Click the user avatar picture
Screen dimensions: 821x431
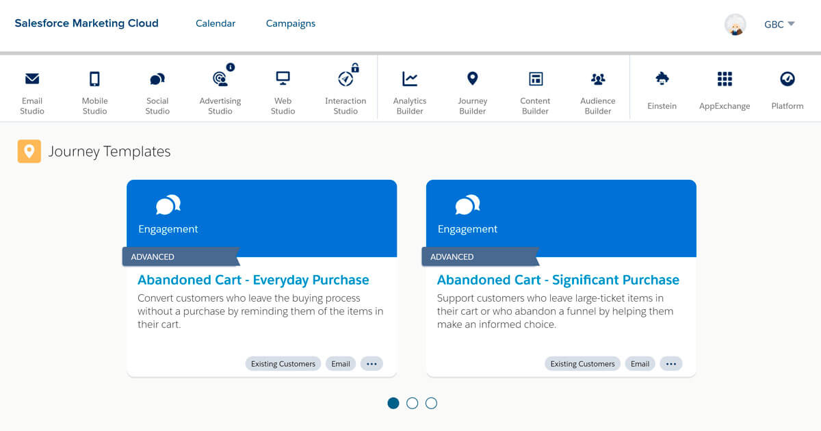pyautogui.click(x=735, y=25)
